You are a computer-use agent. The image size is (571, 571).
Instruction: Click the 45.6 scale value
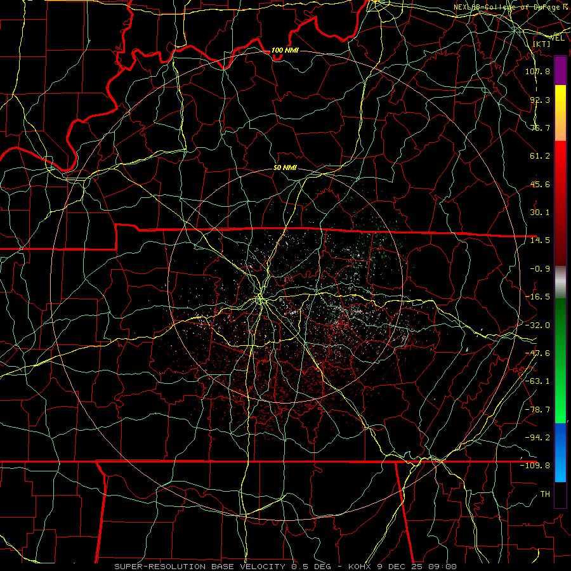click(540, 184)
